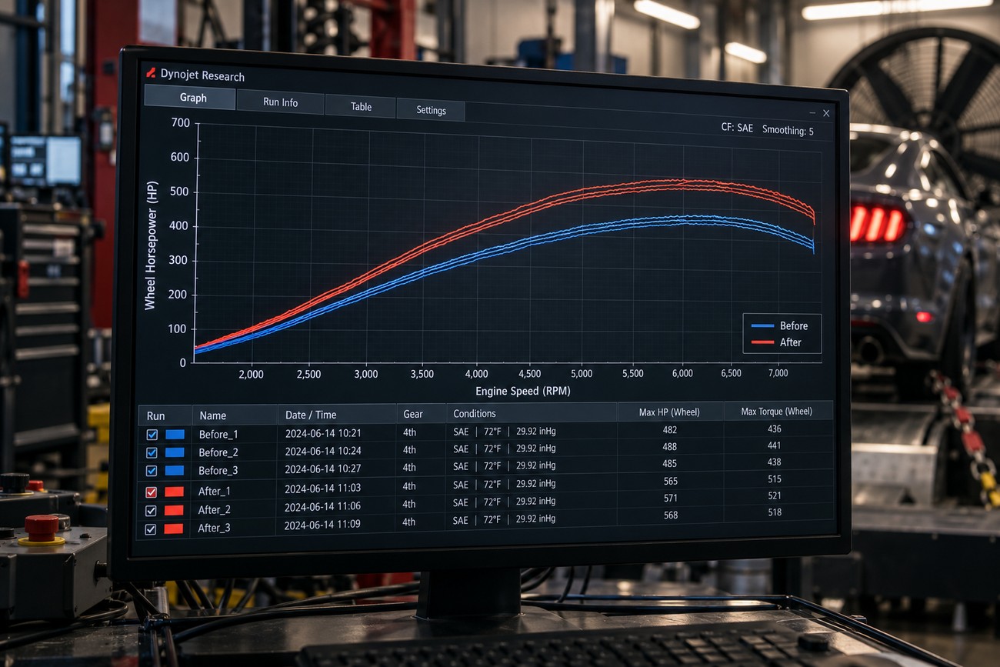Click the Engine Speed (RPM) axis label
Viewport: 1000px width, 667px height.
click(x=523, y=391)
